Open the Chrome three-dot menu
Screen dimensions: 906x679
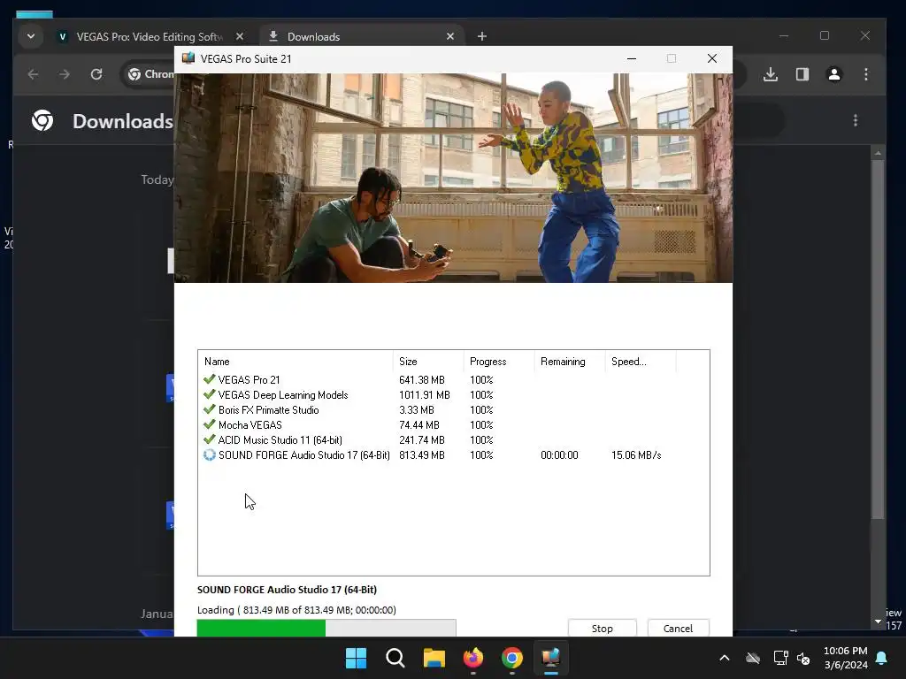tap(865, 74)
